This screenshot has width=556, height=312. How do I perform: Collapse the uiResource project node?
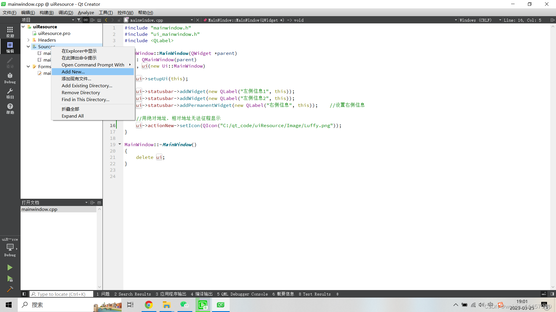[23, 27]
